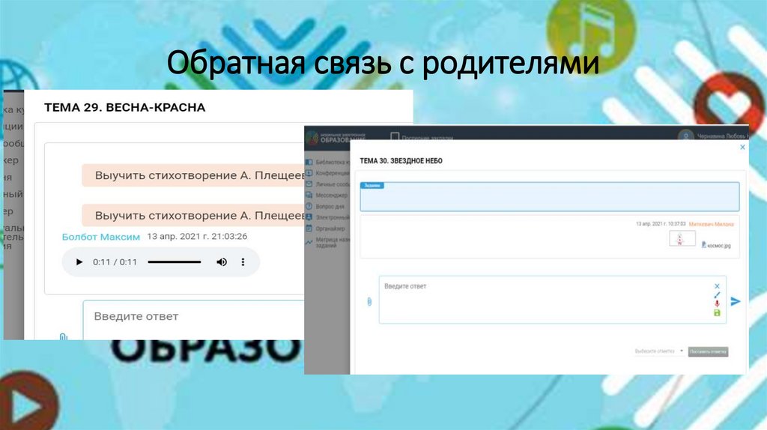Screen dimensions: 767x430
Task: Click green save icon in reply box
Action: tap(717, 313)
